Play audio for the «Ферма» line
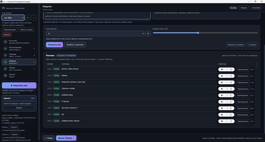 pyautogui.click(x=222, y=76)
